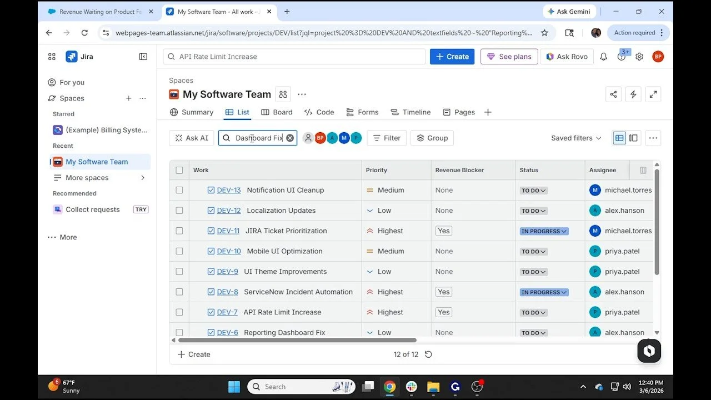Check the DEV-13 row checkbox
Screen dimensions: 711x400
click(x=179, y=190)
